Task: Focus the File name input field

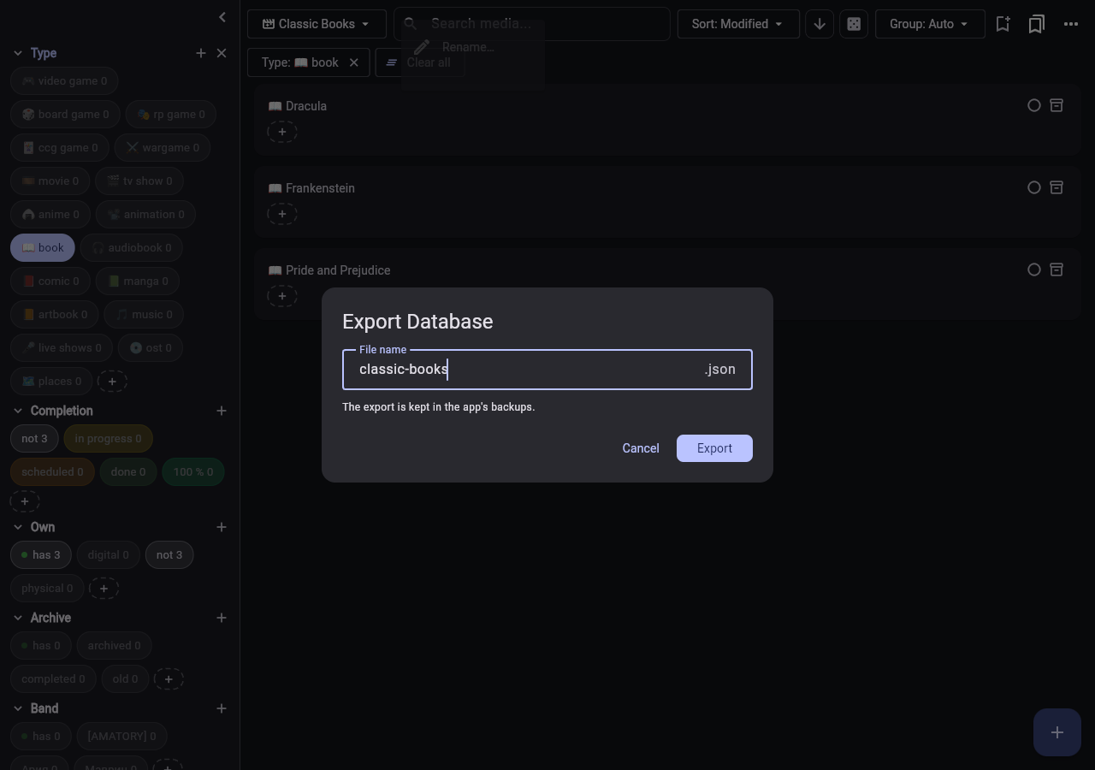Action: click(547, 370)
